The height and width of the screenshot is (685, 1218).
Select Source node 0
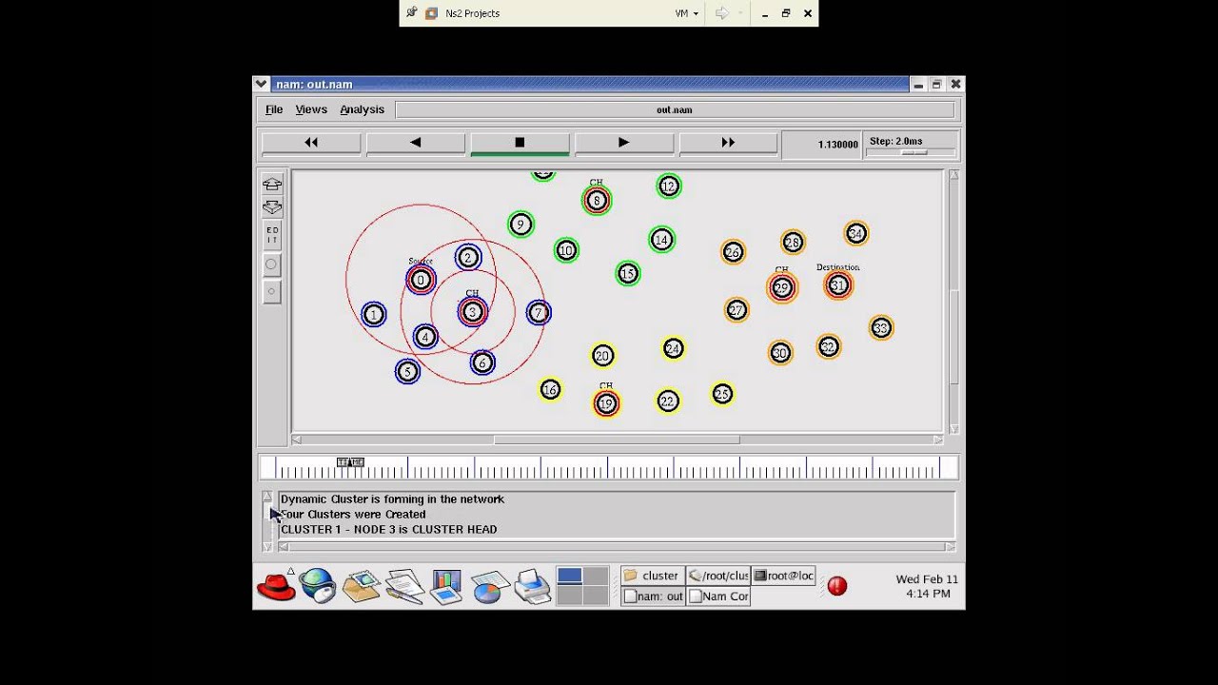point(421,280)
